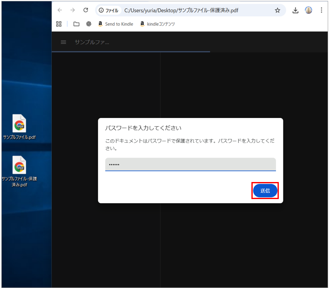Open the kindleコンテンツ bookmark
Image resolution: width=329 pixels, height=288 pixels.
pos(157,24)
